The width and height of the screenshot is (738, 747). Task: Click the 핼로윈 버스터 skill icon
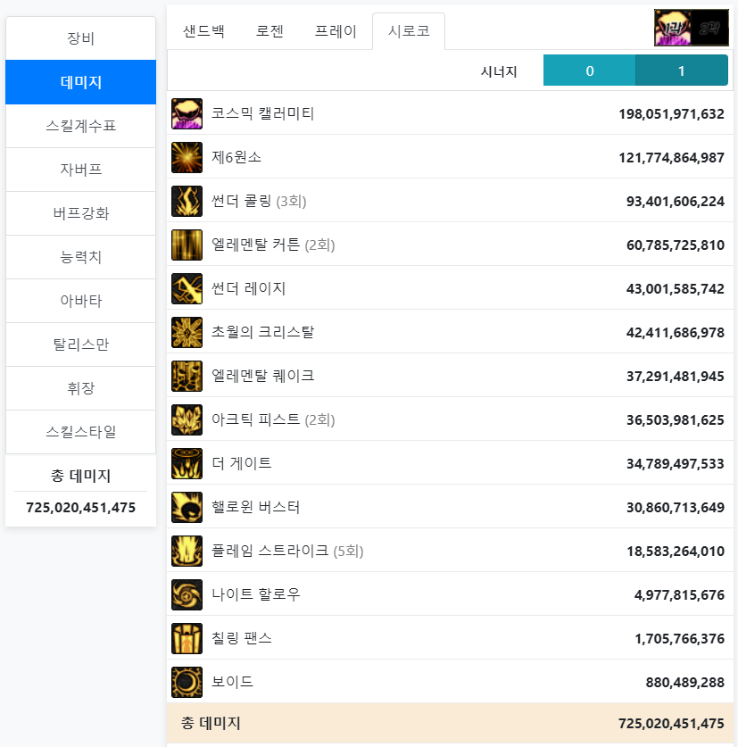187,507
